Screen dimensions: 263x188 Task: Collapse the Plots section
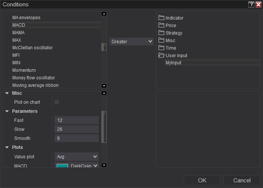click(x=7, y=147)
